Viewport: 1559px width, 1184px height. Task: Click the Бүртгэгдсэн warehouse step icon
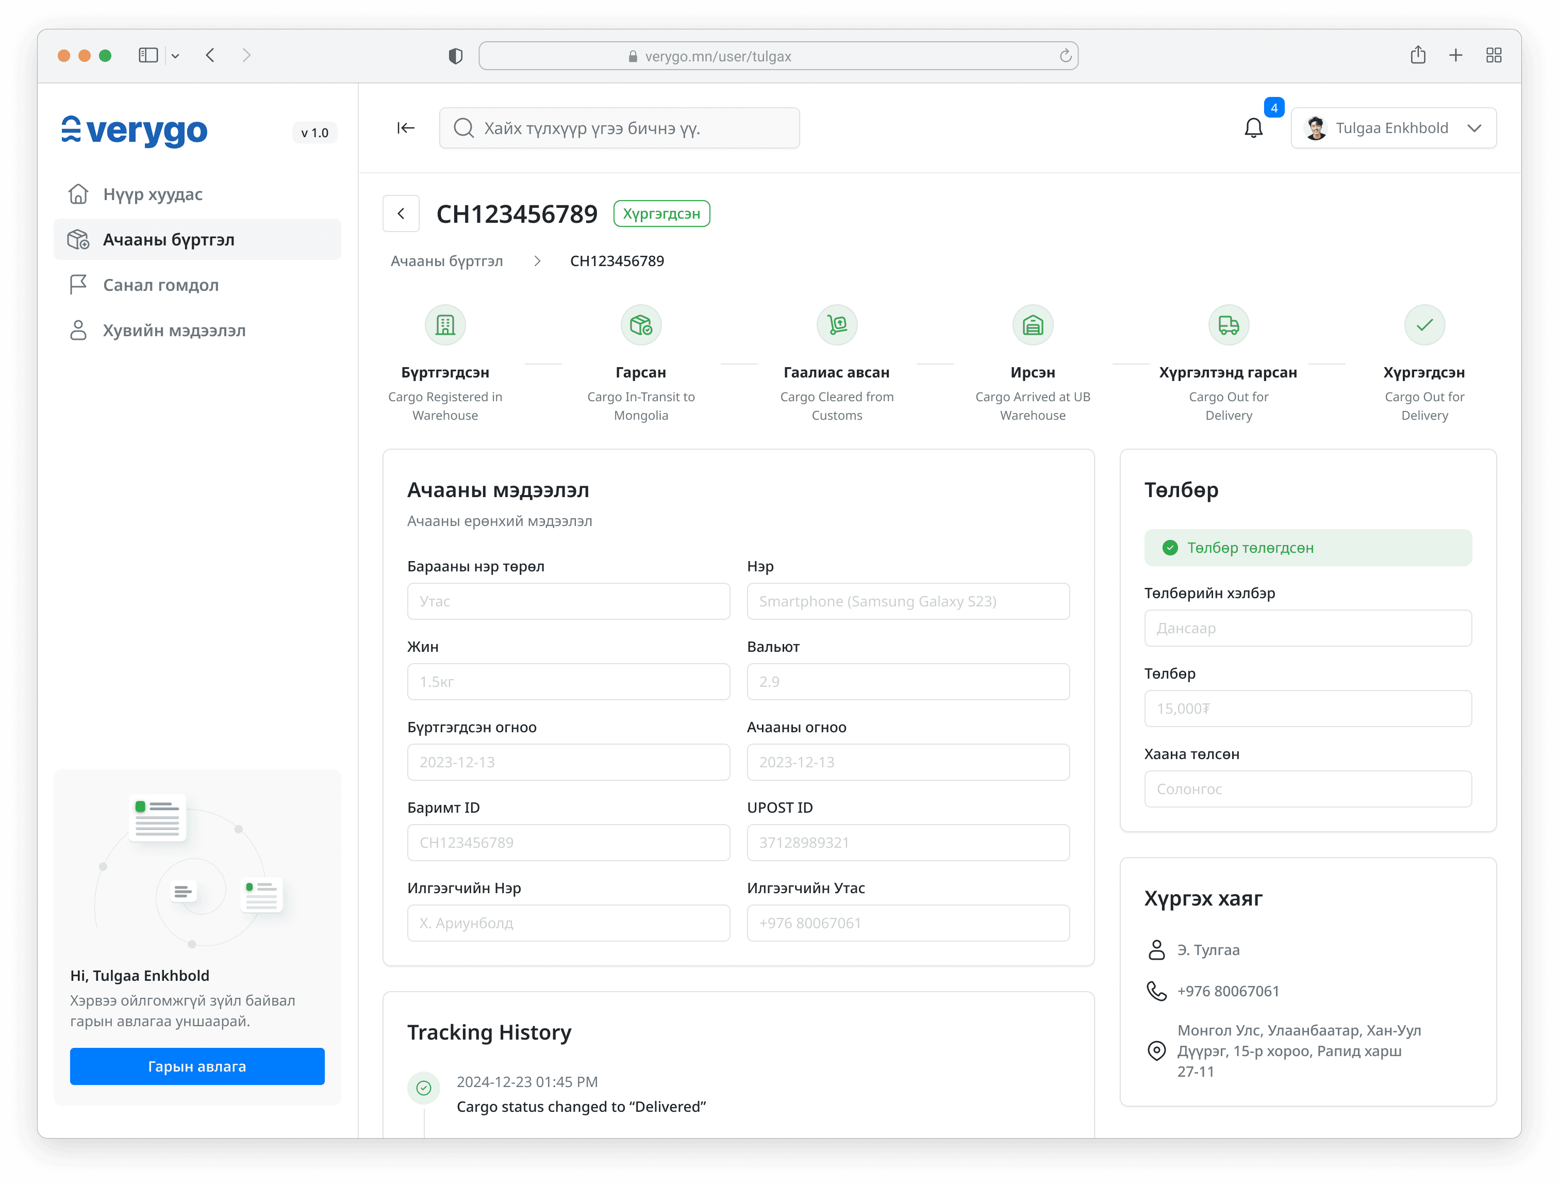pyautogui.click(x=445, y=325)
